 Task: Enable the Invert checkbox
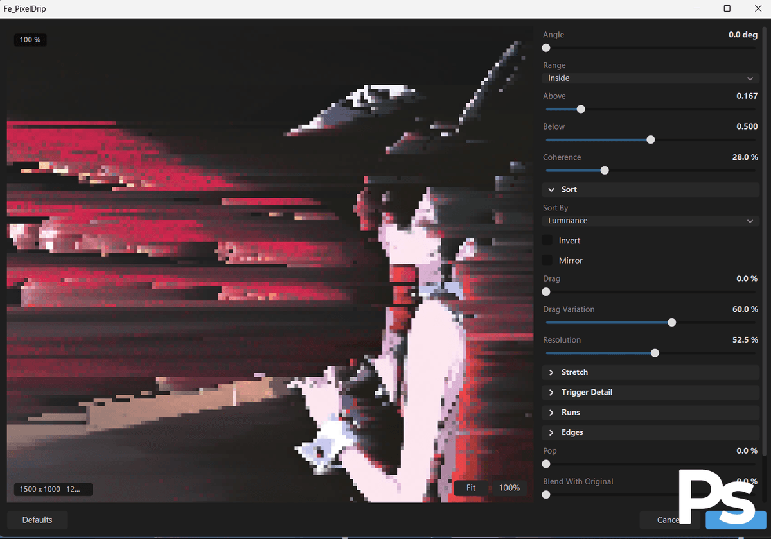pos(547,240)
